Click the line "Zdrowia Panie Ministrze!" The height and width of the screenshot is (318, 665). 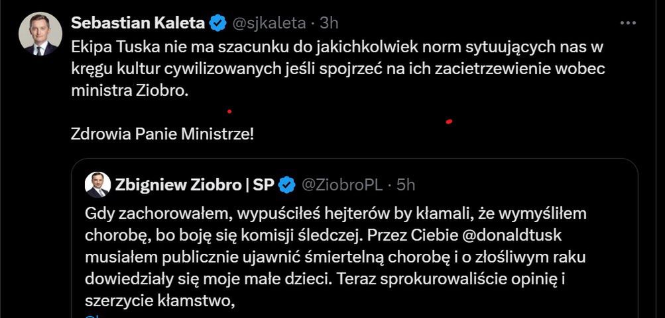click(x=162, y=134)
